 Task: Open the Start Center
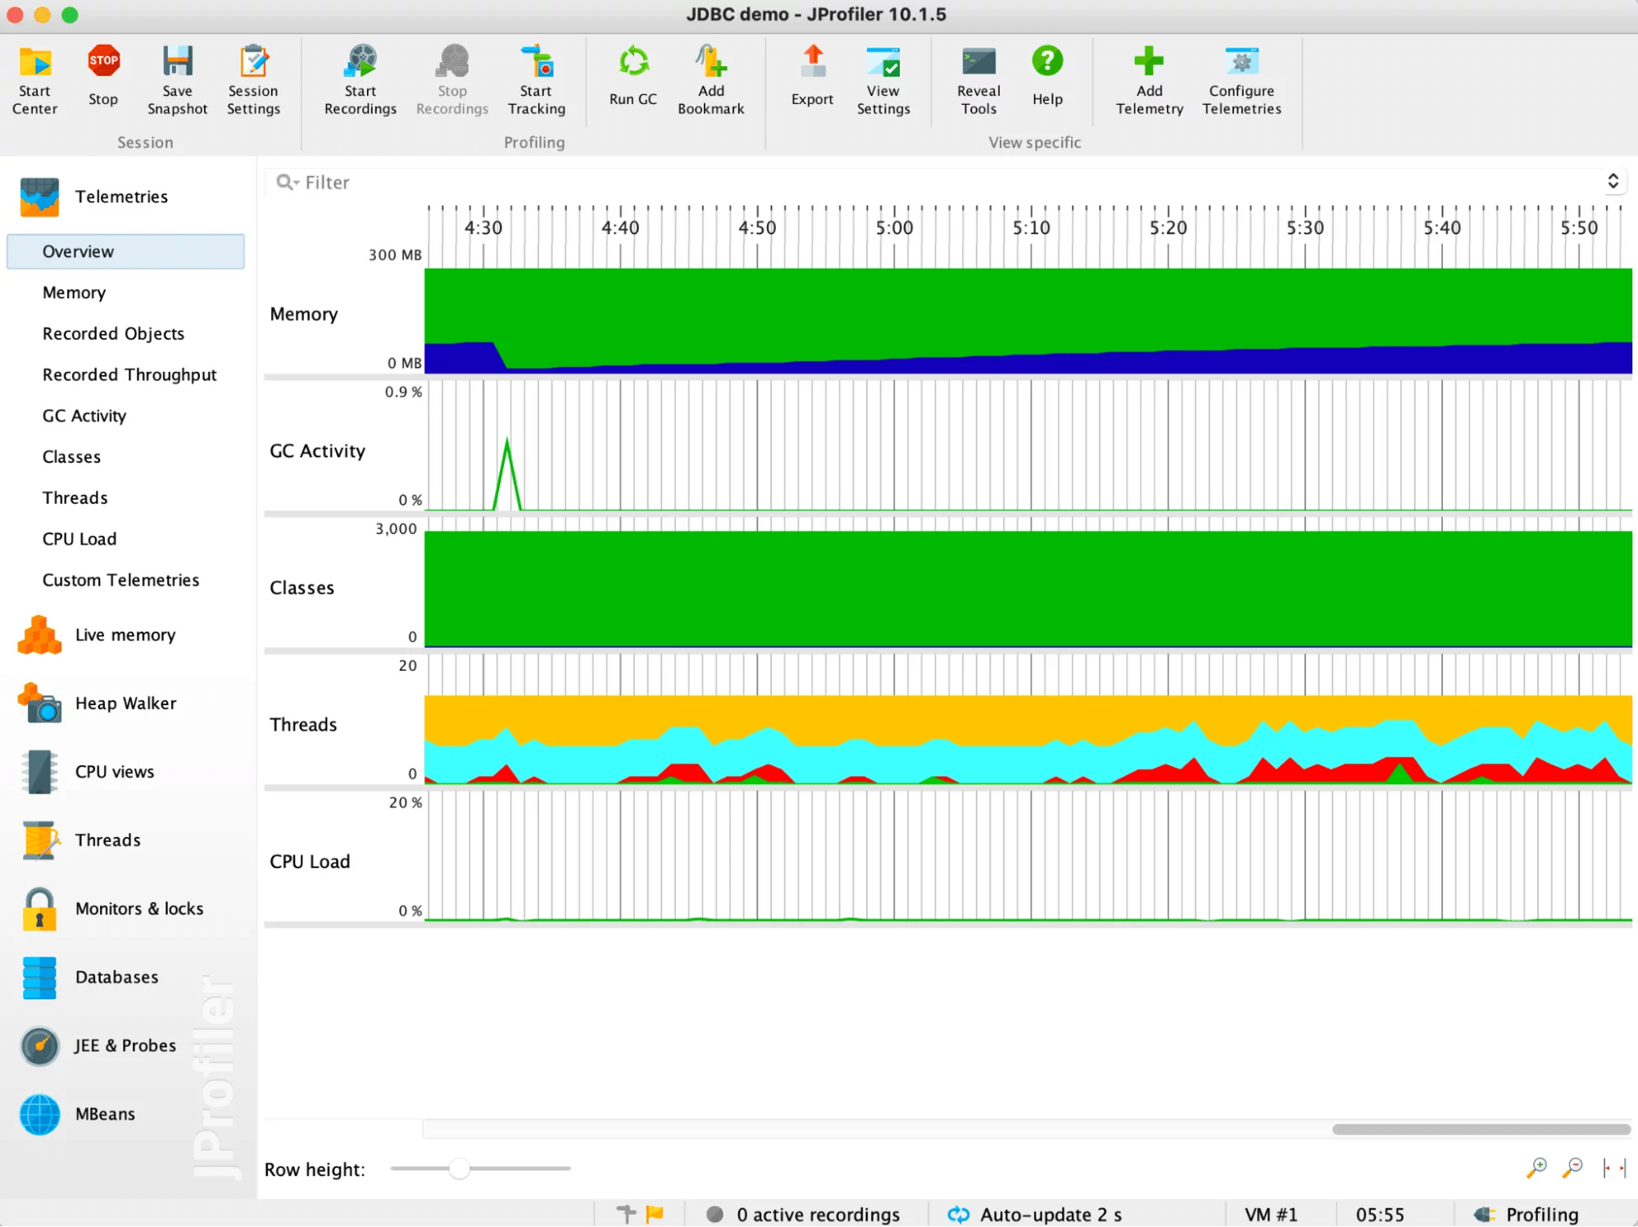tap(34, 78)
